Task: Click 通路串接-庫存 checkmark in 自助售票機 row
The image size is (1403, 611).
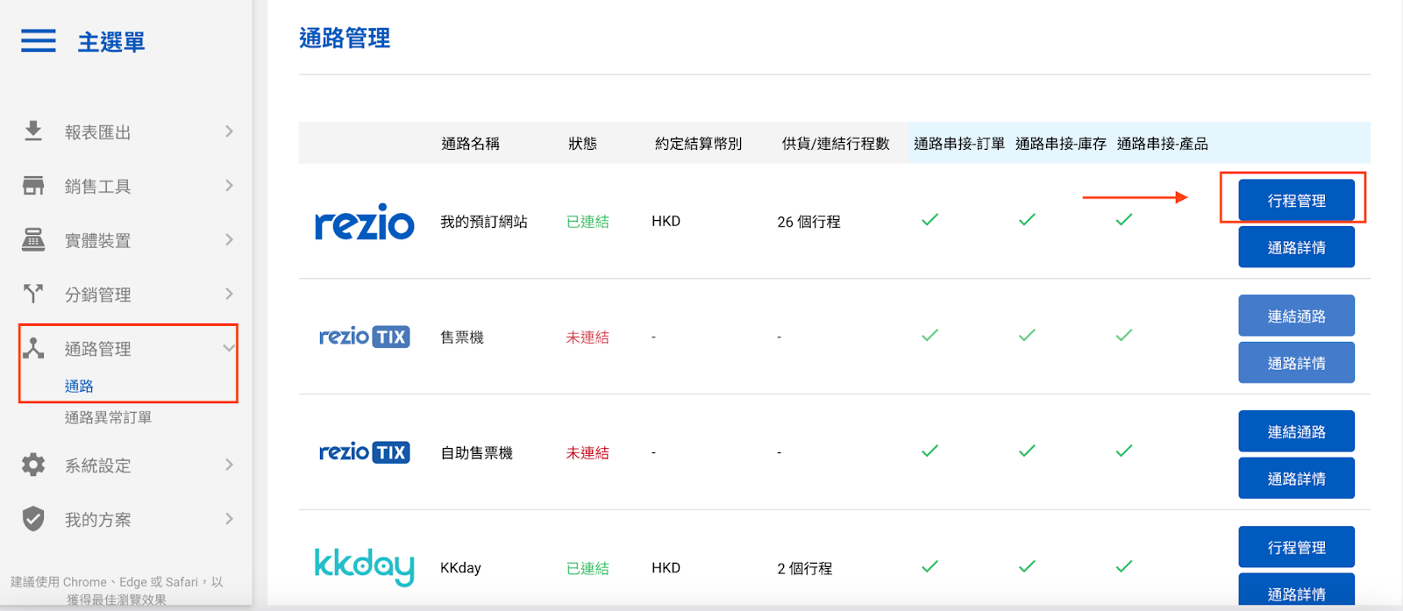Action: tap(1027, 451)
